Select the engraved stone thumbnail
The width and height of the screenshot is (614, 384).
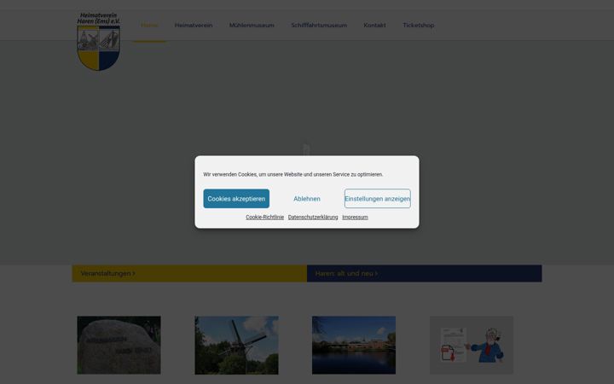coord(119,346)
